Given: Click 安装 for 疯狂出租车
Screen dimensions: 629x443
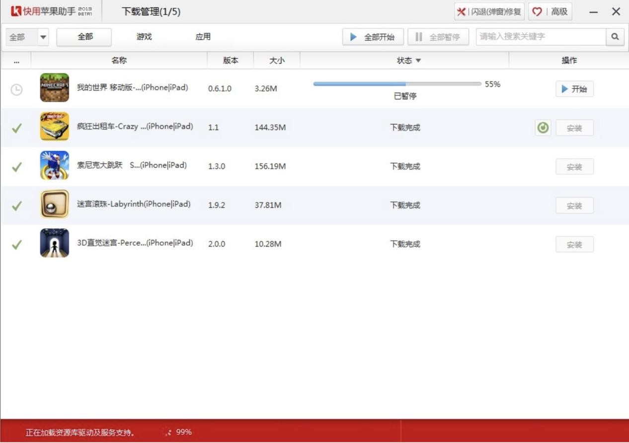Looking at the screenshot, I should pyautogui.click(x=574, y=128).
